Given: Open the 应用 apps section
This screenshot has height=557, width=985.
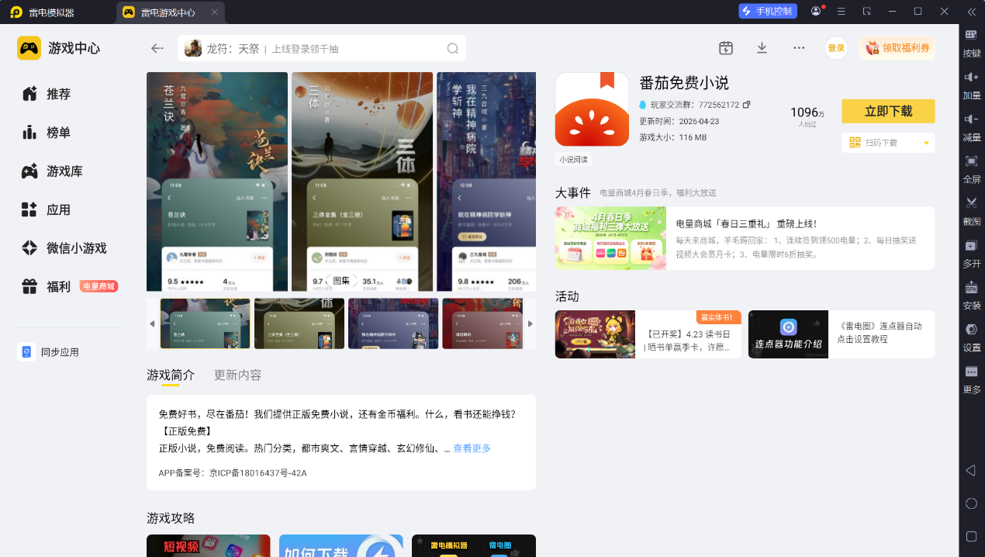Looking at the screenshot, I should [47, 209].
